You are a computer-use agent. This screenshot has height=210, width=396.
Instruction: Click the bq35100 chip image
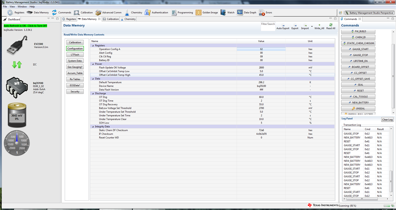pyautogui.click(x=18, y=88)
